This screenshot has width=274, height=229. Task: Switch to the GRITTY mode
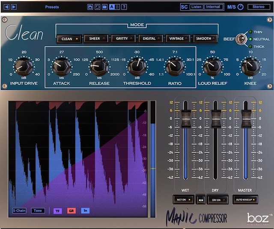pyautogui.click(x=124, y=39)
